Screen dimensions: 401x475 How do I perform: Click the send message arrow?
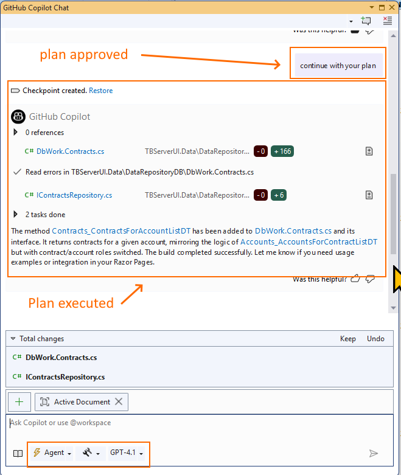click(374, 453)
